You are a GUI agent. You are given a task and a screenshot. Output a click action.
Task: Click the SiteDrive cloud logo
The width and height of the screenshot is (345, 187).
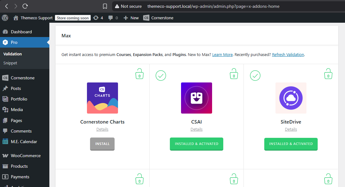(x=291, y=98)
